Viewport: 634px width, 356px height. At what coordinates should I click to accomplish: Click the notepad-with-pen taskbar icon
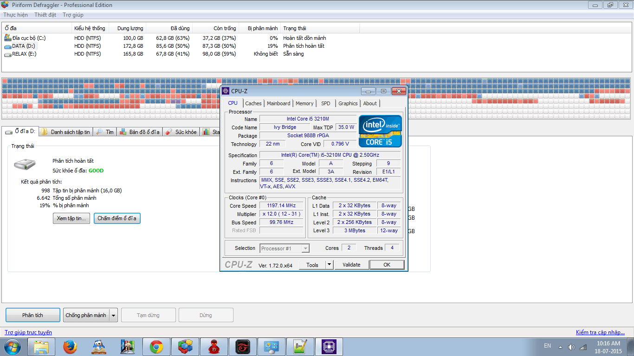(300, 347)
